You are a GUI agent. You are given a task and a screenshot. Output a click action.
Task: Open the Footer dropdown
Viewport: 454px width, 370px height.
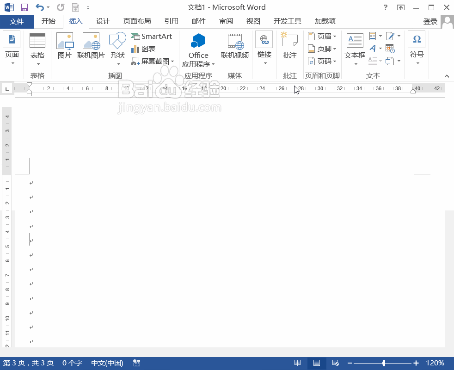[x=322, y=49]
